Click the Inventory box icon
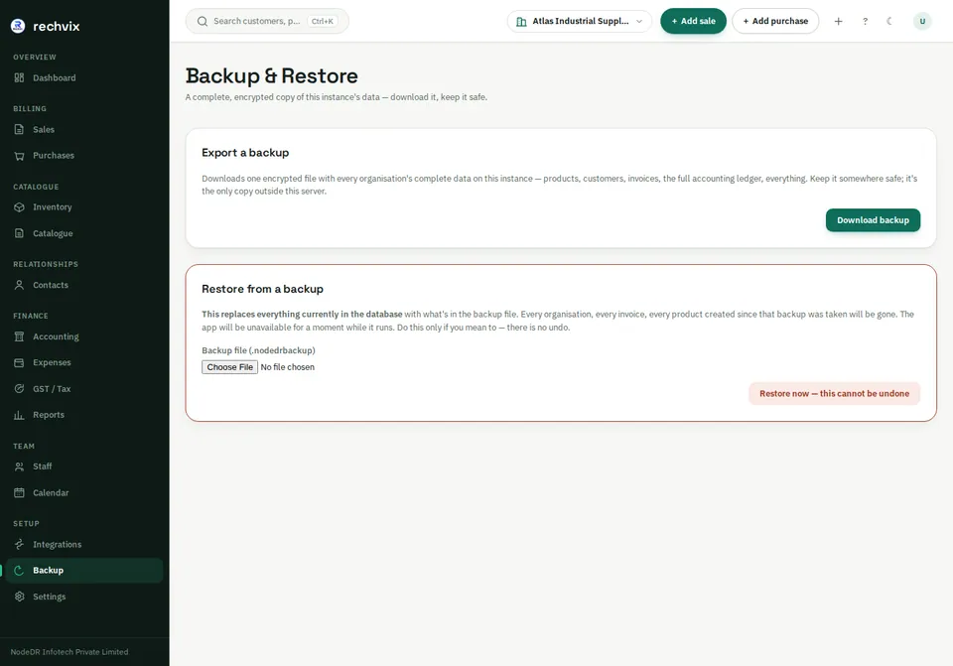The height and width of the screenshot is (666, 953). 20,207
